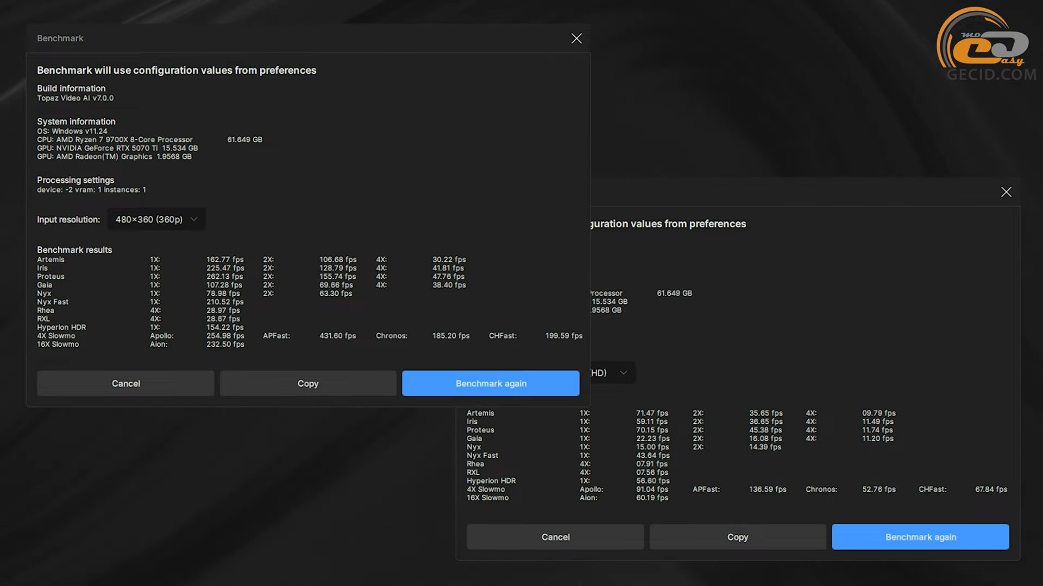Click Proteus 2X value 155.74 fps
Viewport: 1043px width, 586px height.
[337, 277]
